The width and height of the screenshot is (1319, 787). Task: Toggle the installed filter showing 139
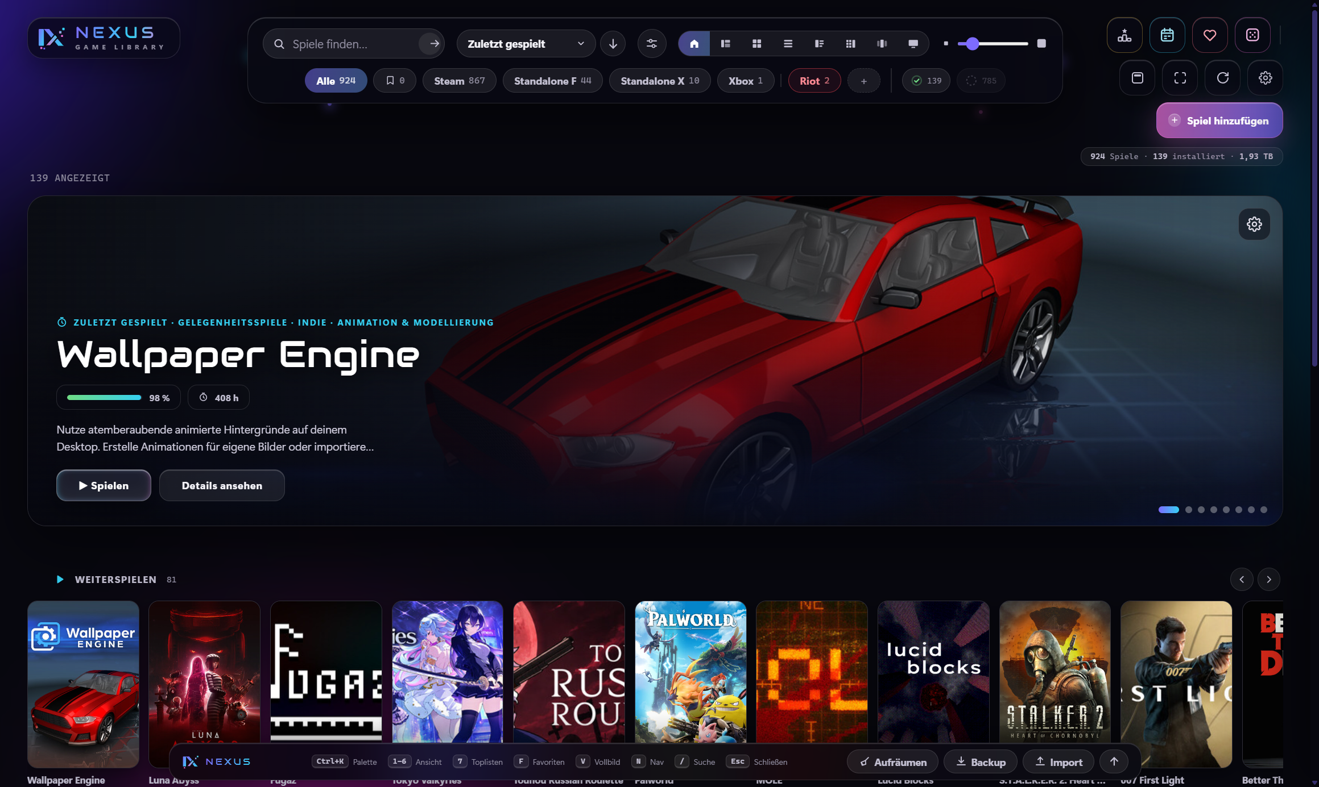coord(926,81)
